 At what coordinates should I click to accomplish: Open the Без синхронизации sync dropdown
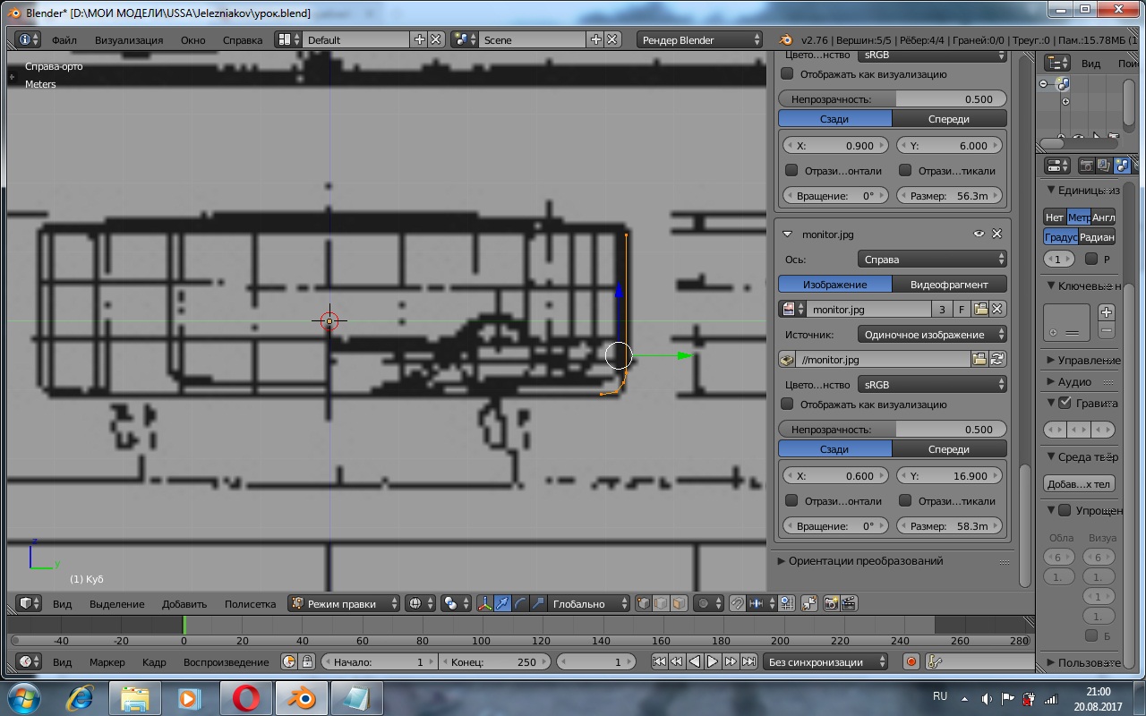825,661
